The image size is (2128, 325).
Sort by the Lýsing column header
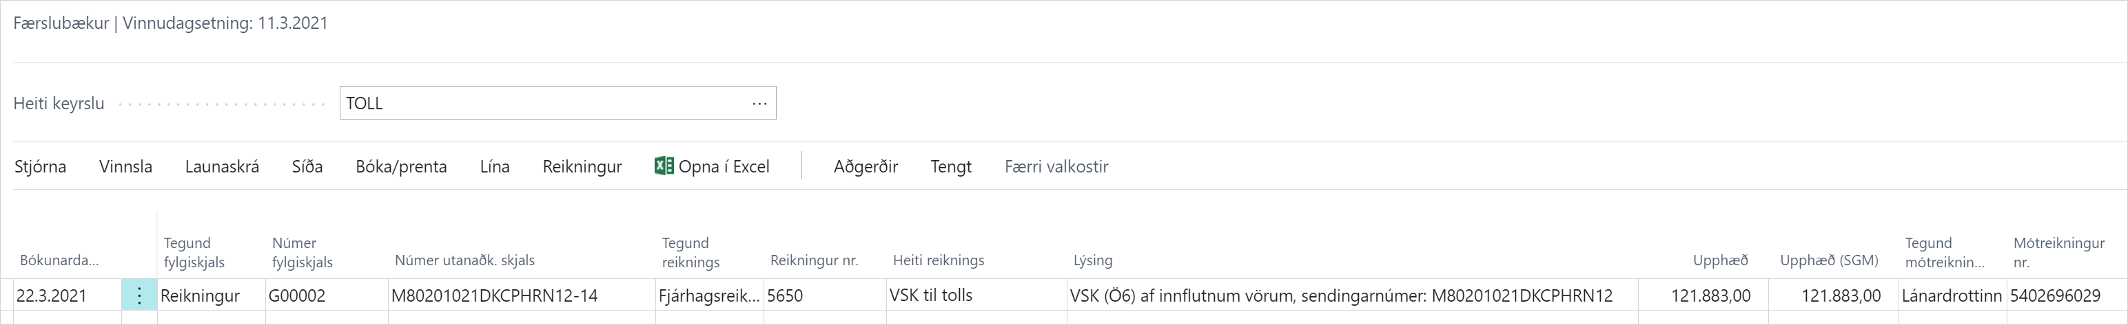tap(1092, 261)
